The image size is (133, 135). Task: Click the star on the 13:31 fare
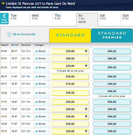pos(86,116)
